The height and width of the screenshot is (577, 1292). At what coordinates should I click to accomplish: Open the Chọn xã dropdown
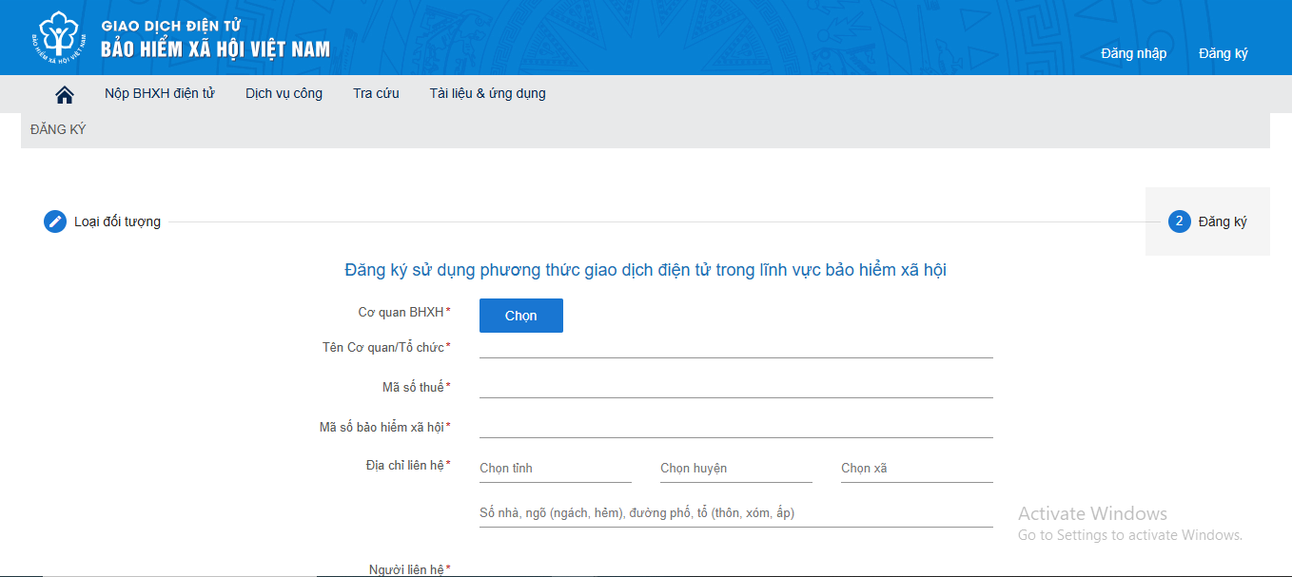click(917, 469)
